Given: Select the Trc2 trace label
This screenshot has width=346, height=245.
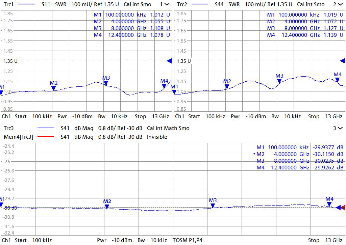Looking at the screenshot, I should point(182,4).
